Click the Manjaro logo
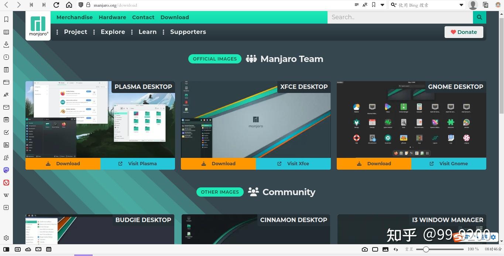 click(38, 26)
